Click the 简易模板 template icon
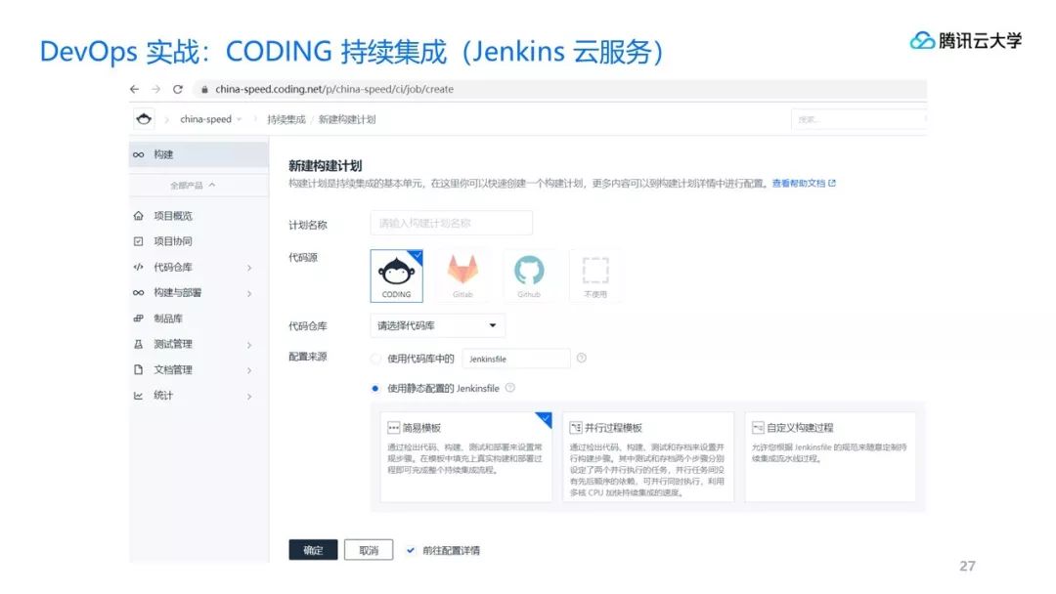 (x=393, y=428)
